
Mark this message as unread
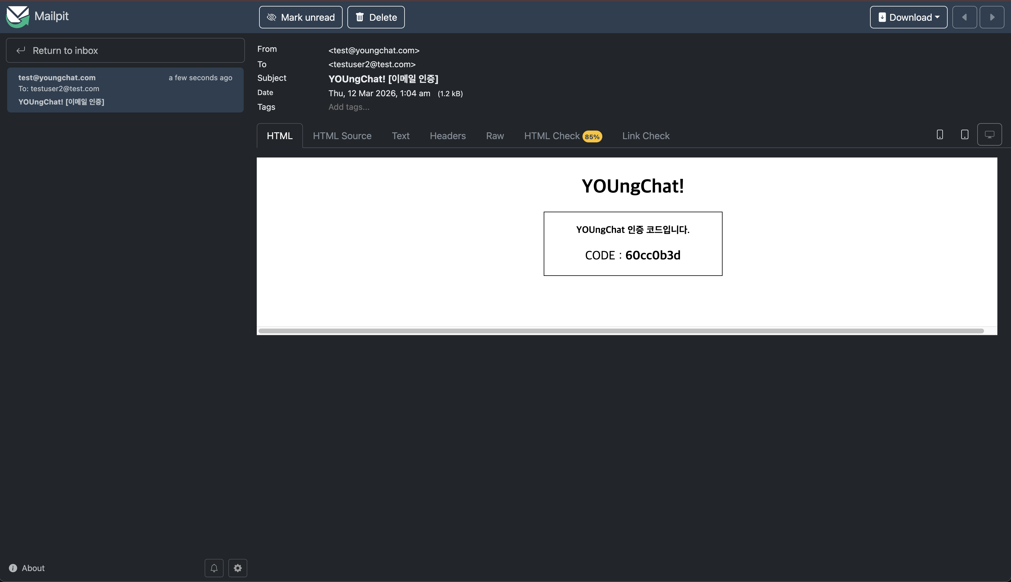(x=301, y=17)
